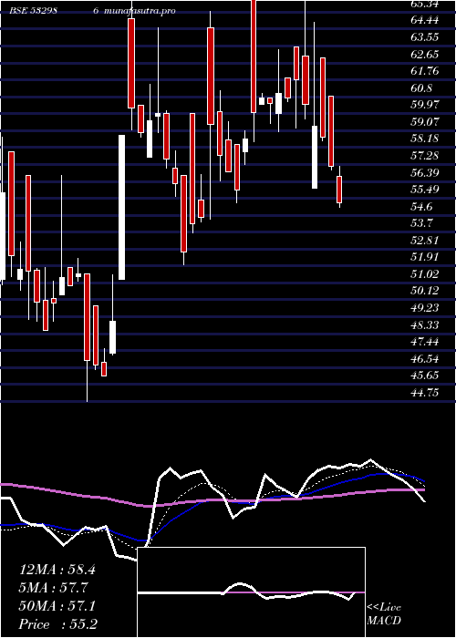Image resolution: width=456 pixels, height=638 pixels.
Task: Click the 60.8 price axis label
Action: point(421,87)
